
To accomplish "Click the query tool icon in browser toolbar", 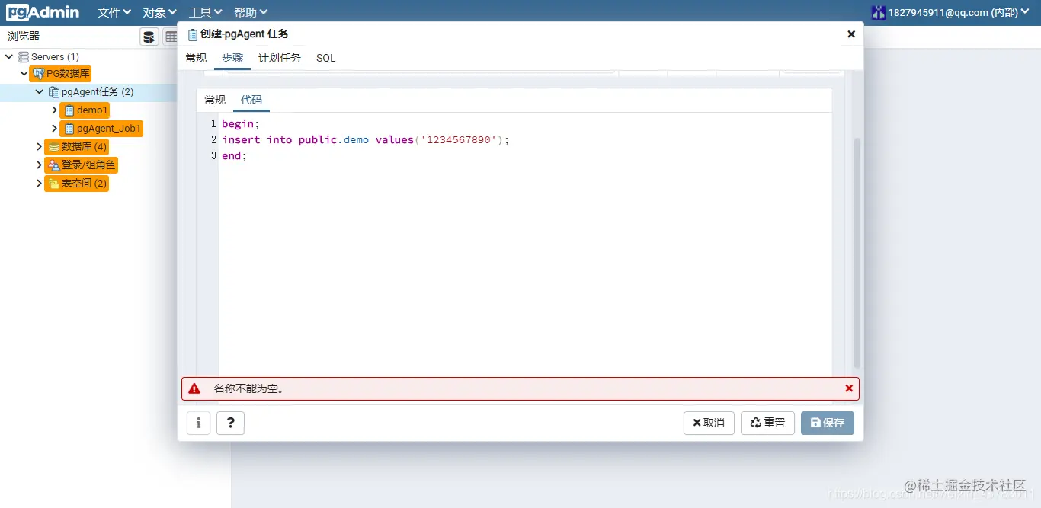I will click(x=149, y=37).
